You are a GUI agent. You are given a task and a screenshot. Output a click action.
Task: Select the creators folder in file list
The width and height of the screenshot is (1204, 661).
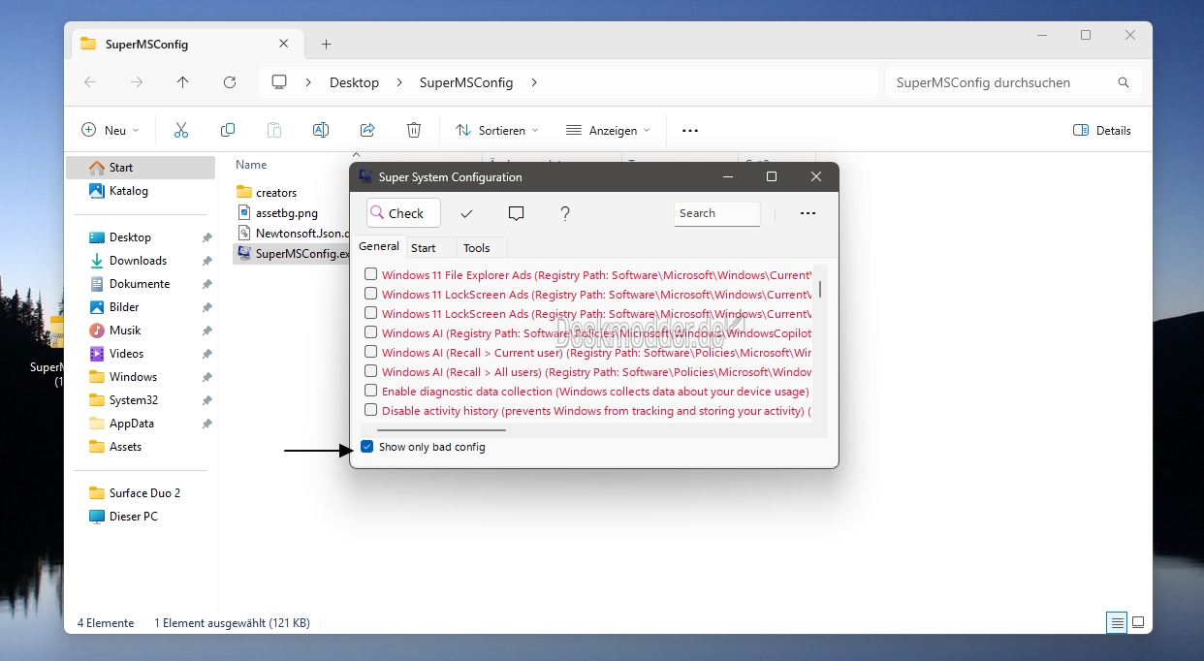click(x=276, y=193)
